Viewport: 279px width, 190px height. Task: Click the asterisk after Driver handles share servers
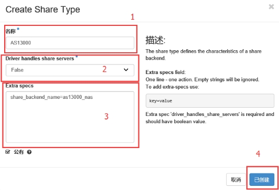tap(77, 56)
